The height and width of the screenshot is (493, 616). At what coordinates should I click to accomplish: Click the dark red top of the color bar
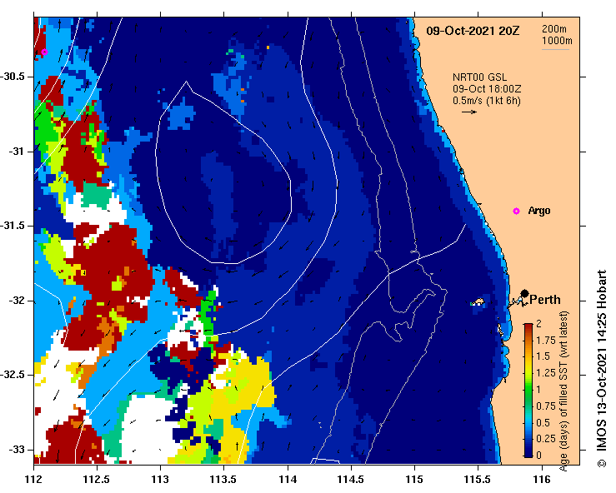click(x=528, y=326)
